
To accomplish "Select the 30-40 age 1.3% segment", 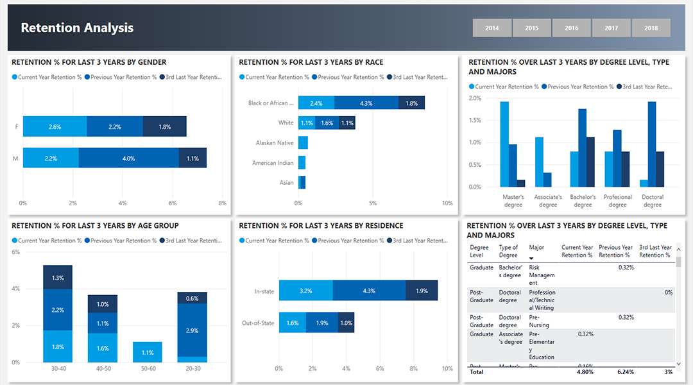I will (x=58, y=277).
